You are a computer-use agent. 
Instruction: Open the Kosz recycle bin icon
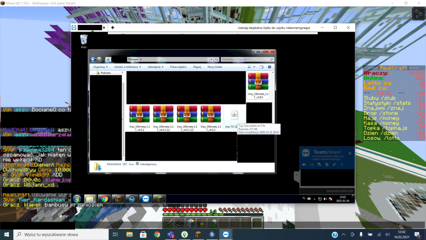(x=83, y=40)
